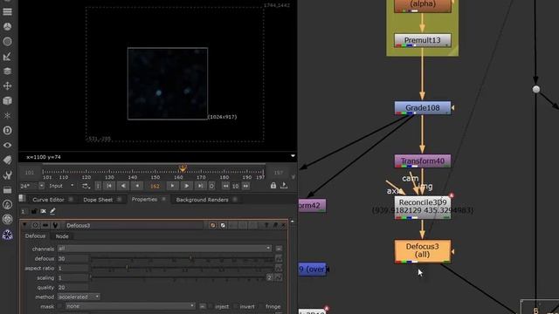The height and width of the screenshot is (314, 559).
Task: Open the Color nodes menu icon
Action: 7,27
